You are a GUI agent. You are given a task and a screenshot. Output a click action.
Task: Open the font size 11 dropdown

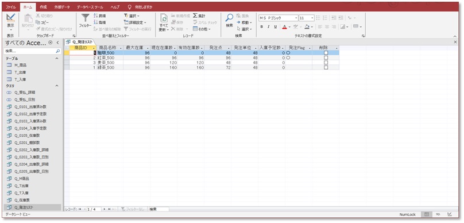pos(312,18)
